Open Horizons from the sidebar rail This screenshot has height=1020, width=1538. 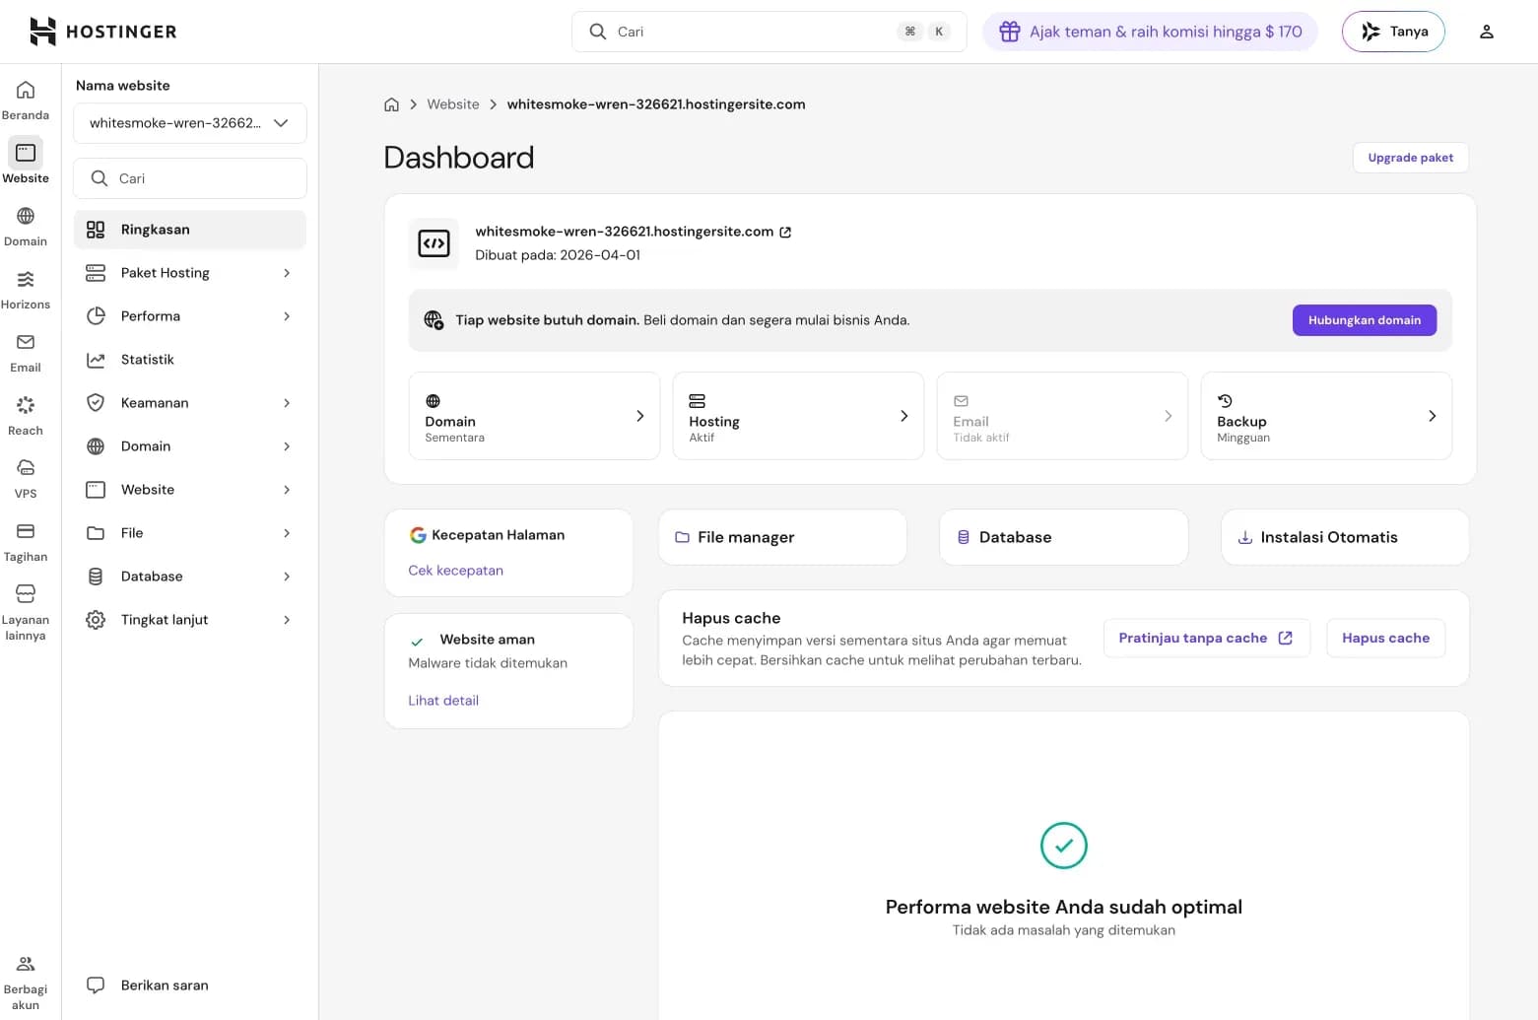tap(26, 290)
